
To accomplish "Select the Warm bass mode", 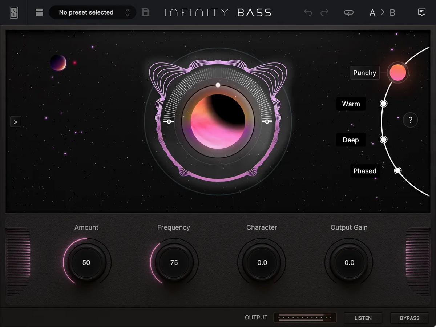I will [x=351, y=104].
